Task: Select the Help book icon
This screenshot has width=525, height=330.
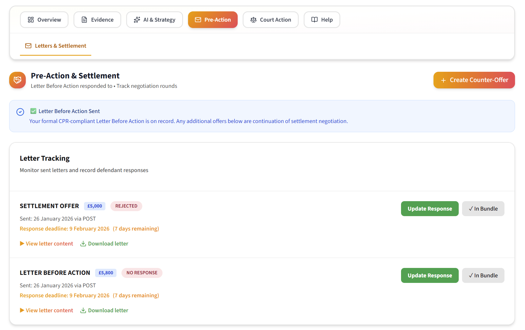Action: click(314, 19)
